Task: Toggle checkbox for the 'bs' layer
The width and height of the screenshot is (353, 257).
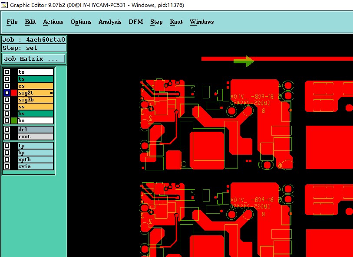Action: [x=7, y=114]
